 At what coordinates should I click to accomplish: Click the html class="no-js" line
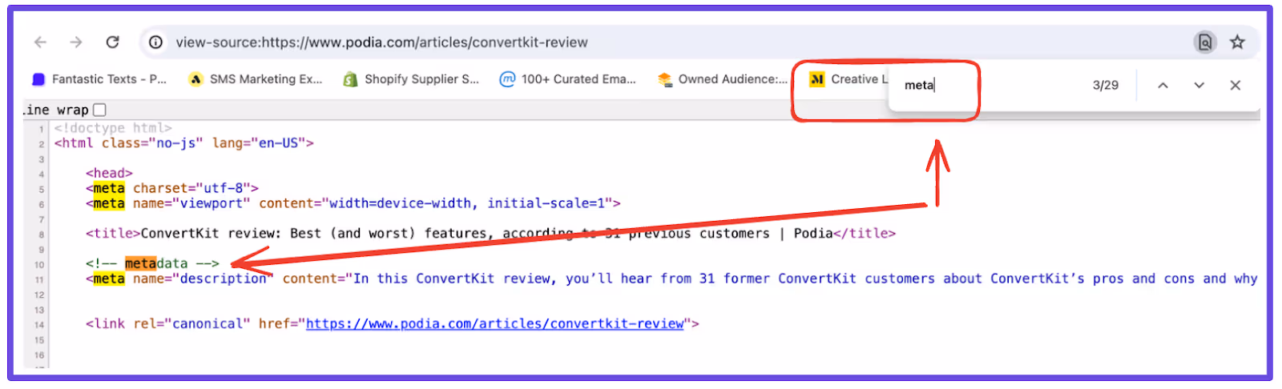183,143
